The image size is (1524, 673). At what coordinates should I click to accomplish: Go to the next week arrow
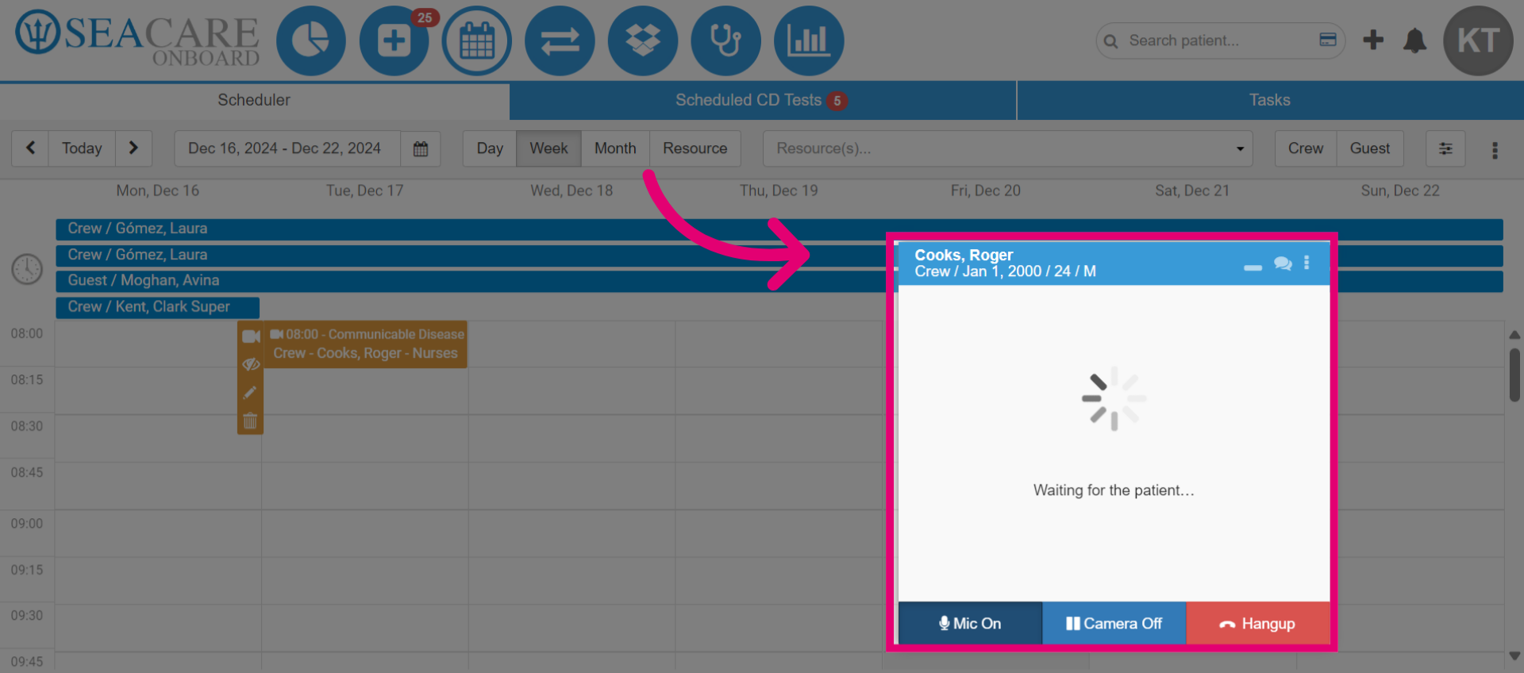[x=133, y=148]
